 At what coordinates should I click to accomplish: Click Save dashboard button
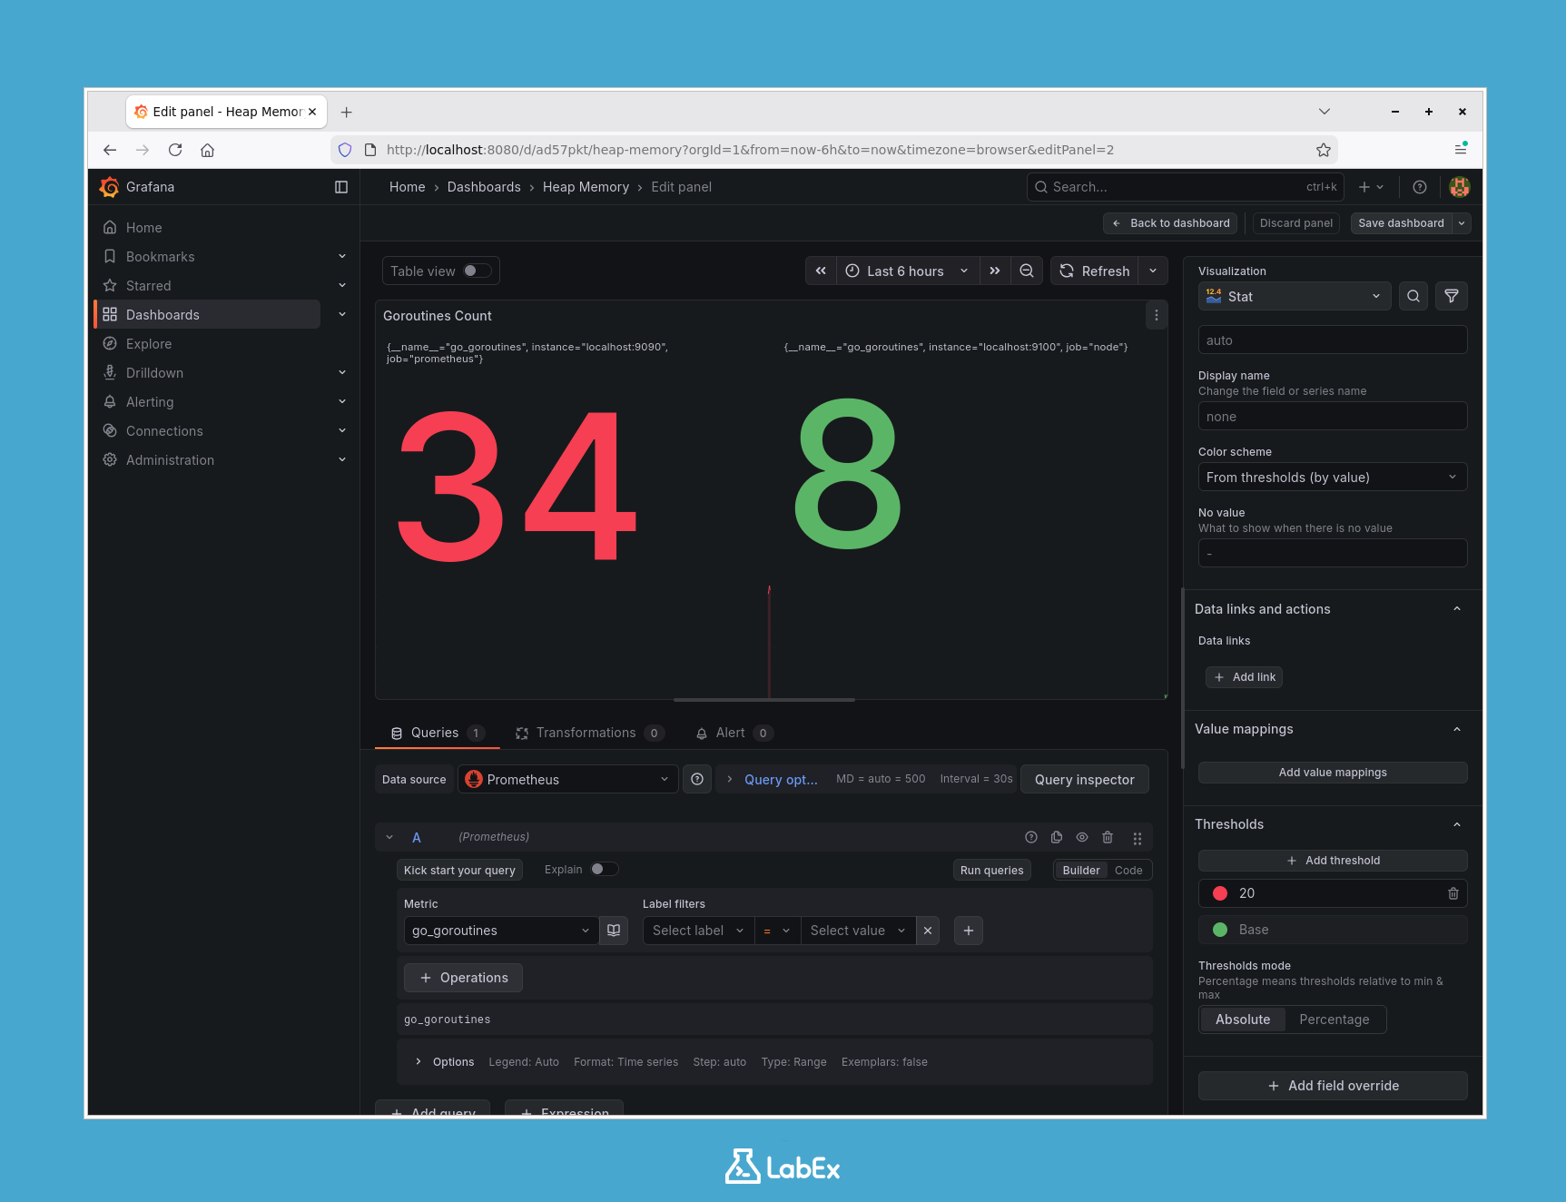[x=1401, y=223]
